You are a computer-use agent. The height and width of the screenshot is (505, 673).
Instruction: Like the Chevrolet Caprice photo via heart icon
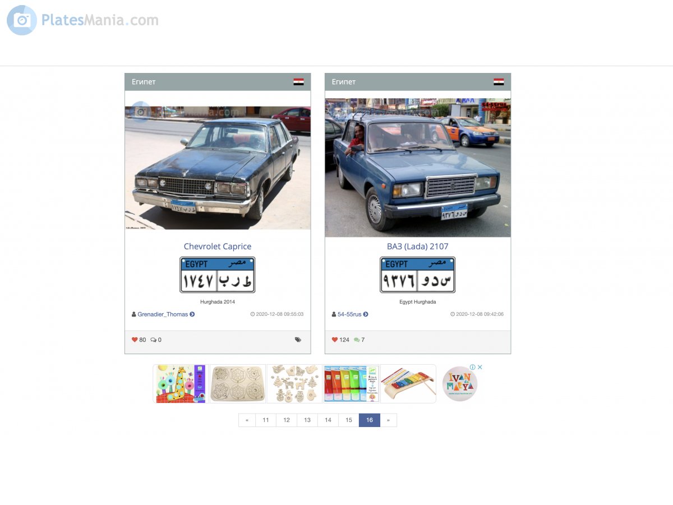[135, 339]
